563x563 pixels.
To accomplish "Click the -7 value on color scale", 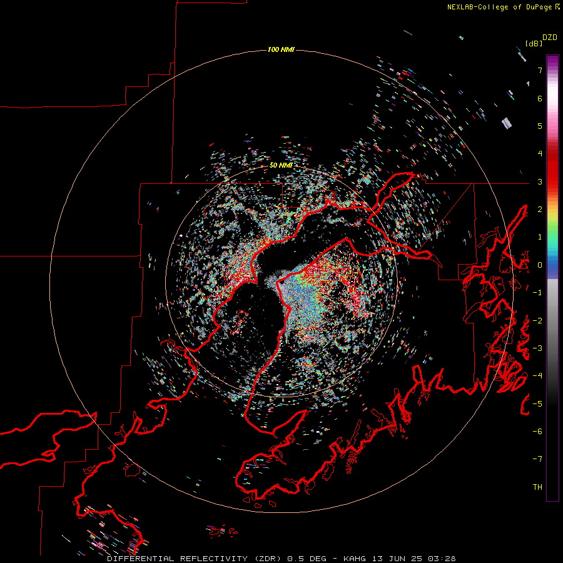I will pos(537,459).
